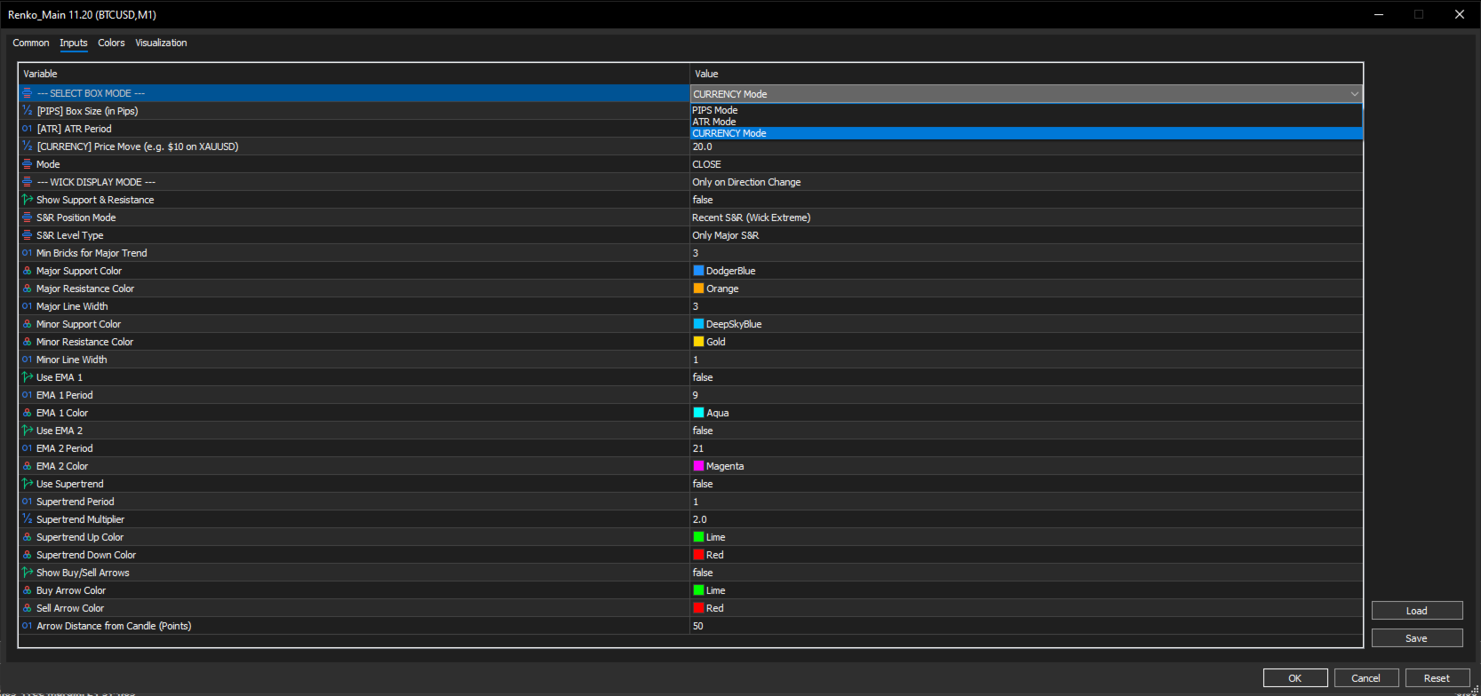Click the Magenta swatch for EMA 2 Color
The height and width of the screenshot is (696, 1481).
click(x=698, y=466)
